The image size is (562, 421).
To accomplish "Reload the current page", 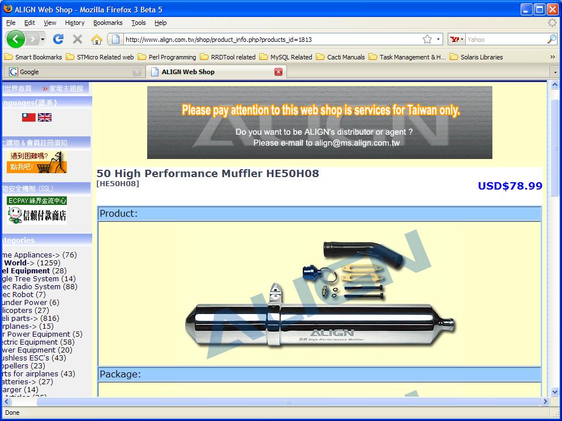I will click(x=58, y=39).
